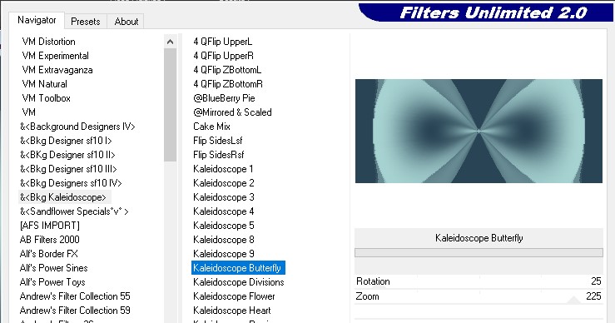Select Kaleidoscope Butterfly filter

pyautogui.click(x=238, y=268)
